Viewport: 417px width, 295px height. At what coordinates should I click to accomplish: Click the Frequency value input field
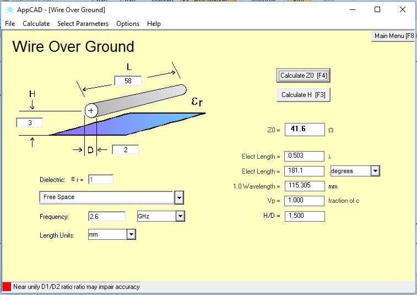(x=108, y=217)
